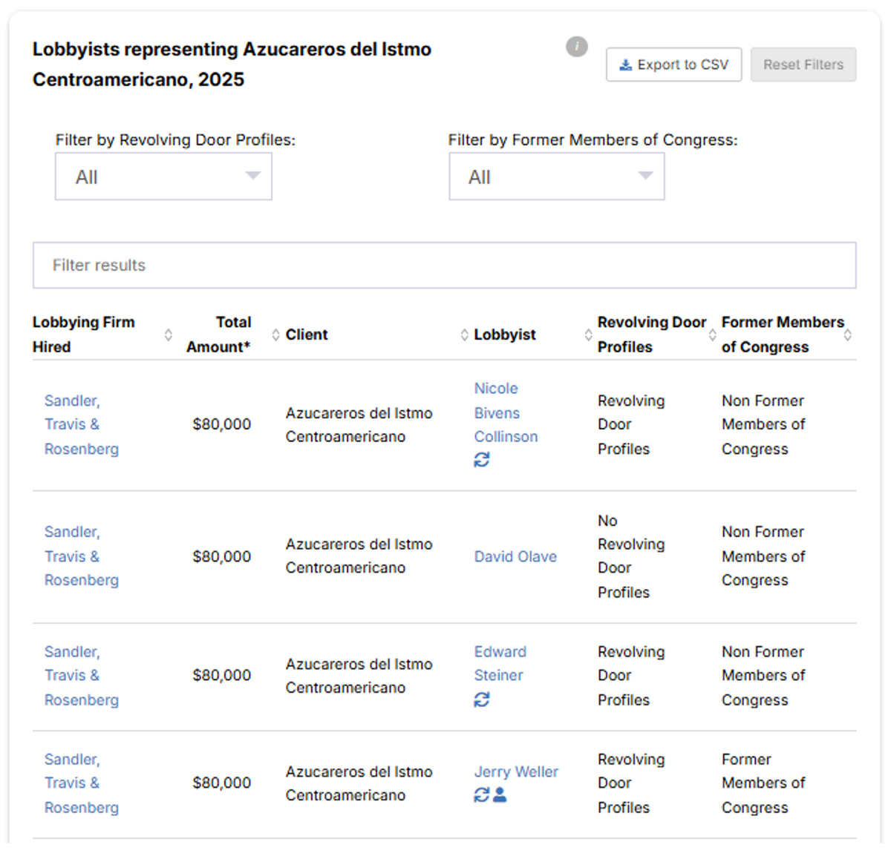Sort by Lobbyist column arrows
The image size is (891, 856).
pyautogui.click(x=588, y=335)
